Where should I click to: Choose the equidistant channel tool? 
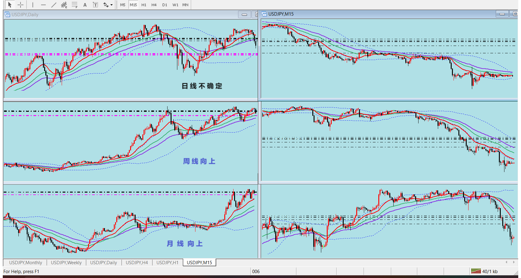[64, 5]
